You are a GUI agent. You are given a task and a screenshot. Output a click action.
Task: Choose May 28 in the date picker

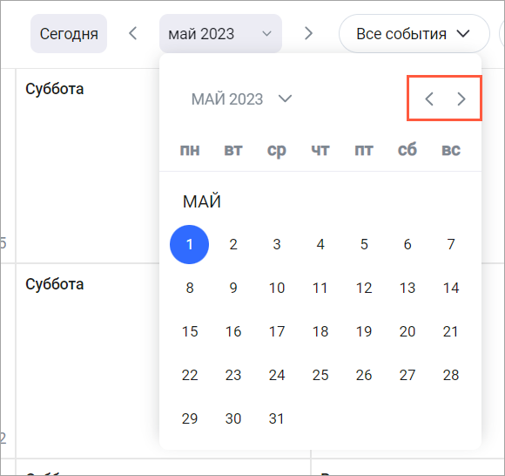[451, 375]
